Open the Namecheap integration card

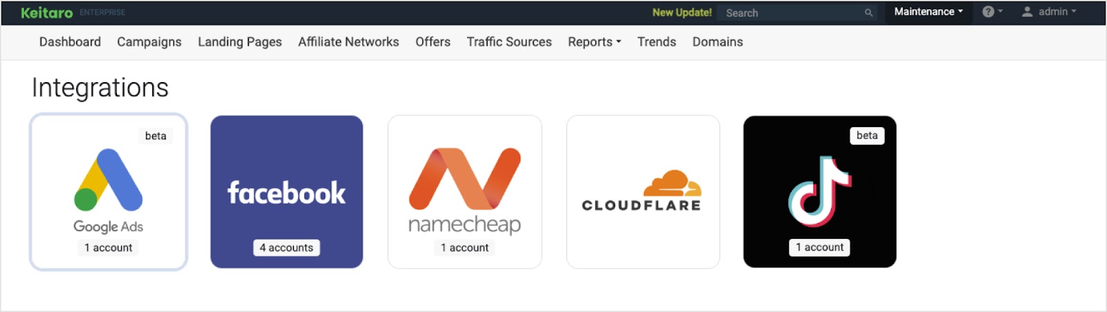(465, 192)
